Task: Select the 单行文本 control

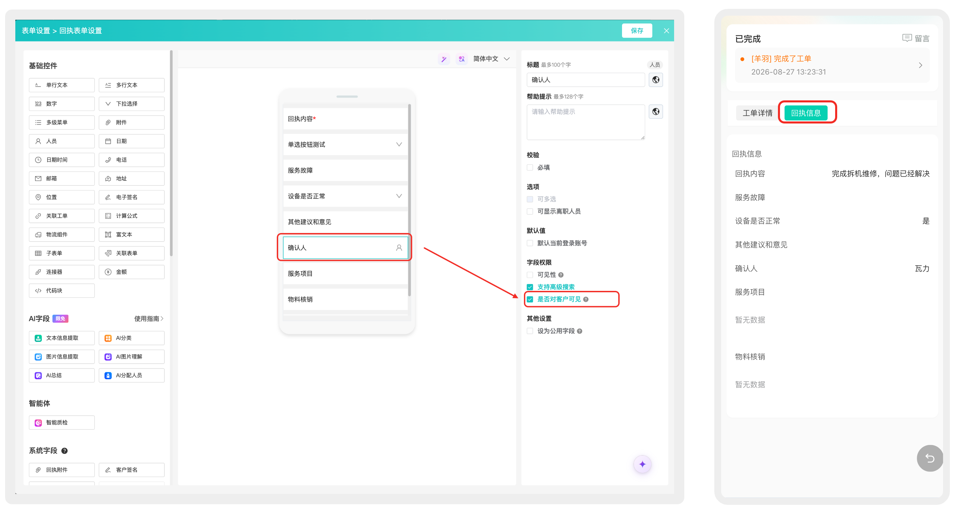Action: pos(62,85)
